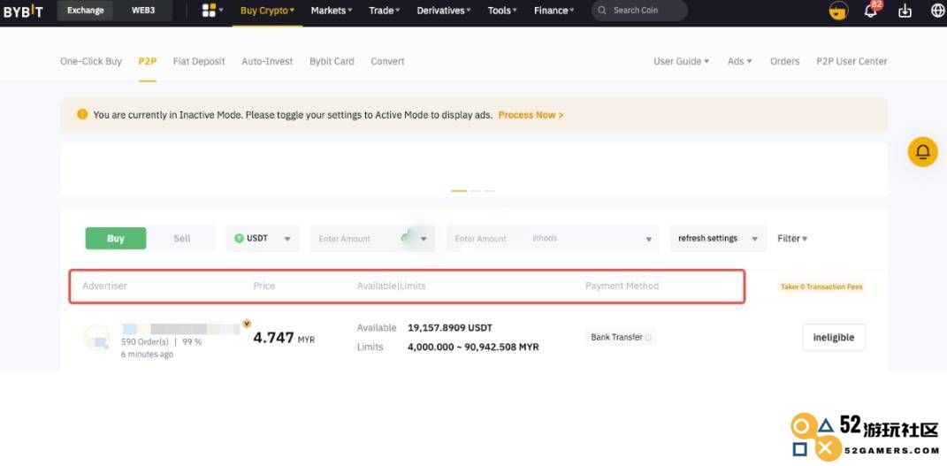Click the Bank Transfer info icon
Viewport: 947px width, 466px height.
[x=648, y=338]
